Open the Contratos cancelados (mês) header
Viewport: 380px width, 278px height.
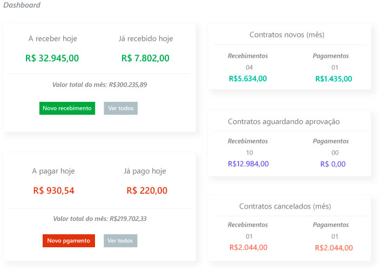[285, 206]
